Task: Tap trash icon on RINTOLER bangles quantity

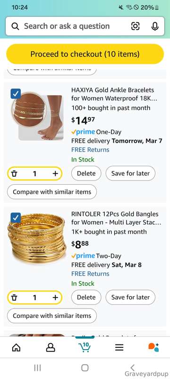Action: point(15,298)
